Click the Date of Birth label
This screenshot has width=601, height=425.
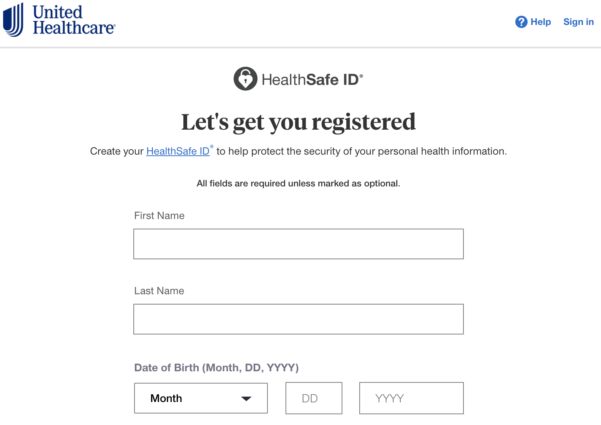coord(216,368)
